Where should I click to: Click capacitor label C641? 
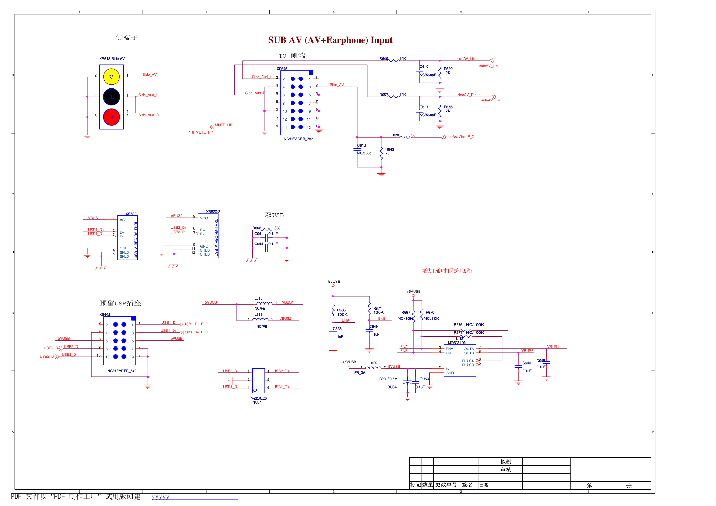tap(259, 234)
